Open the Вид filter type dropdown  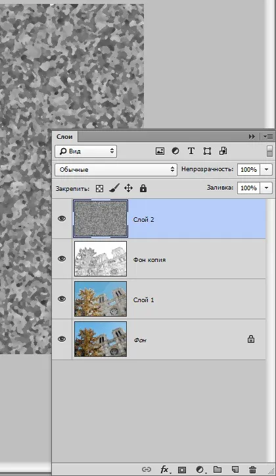[x=85, y=151]
